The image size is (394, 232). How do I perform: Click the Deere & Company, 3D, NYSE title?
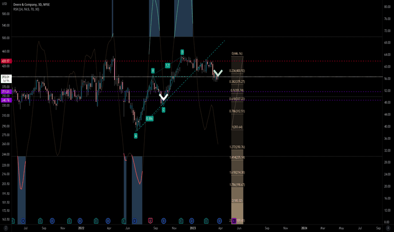pos(31,5)
